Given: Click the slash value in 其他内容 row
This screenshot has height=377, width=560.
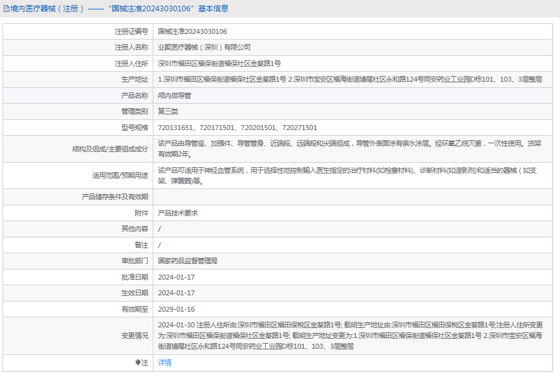Looking at the screenshot, I should (x=159, y=229).
